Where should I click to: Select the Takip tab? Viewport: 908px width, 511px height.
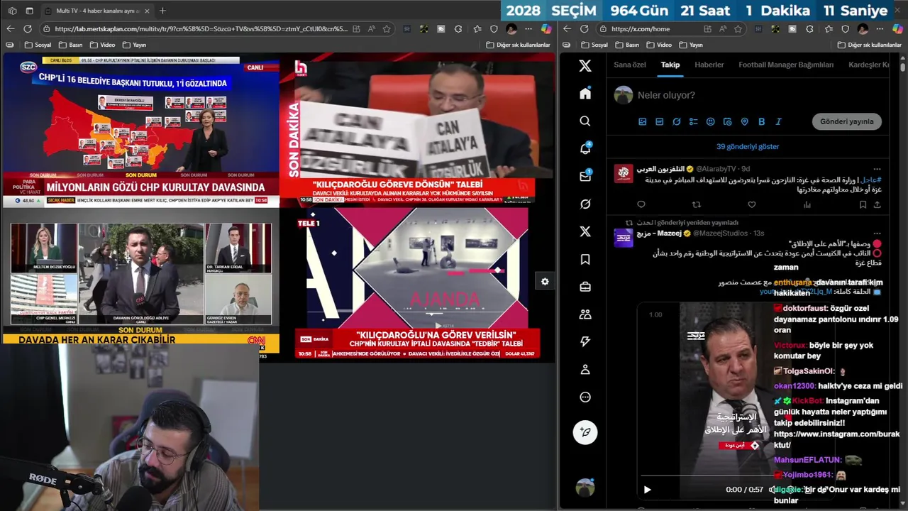pos(670,65)
